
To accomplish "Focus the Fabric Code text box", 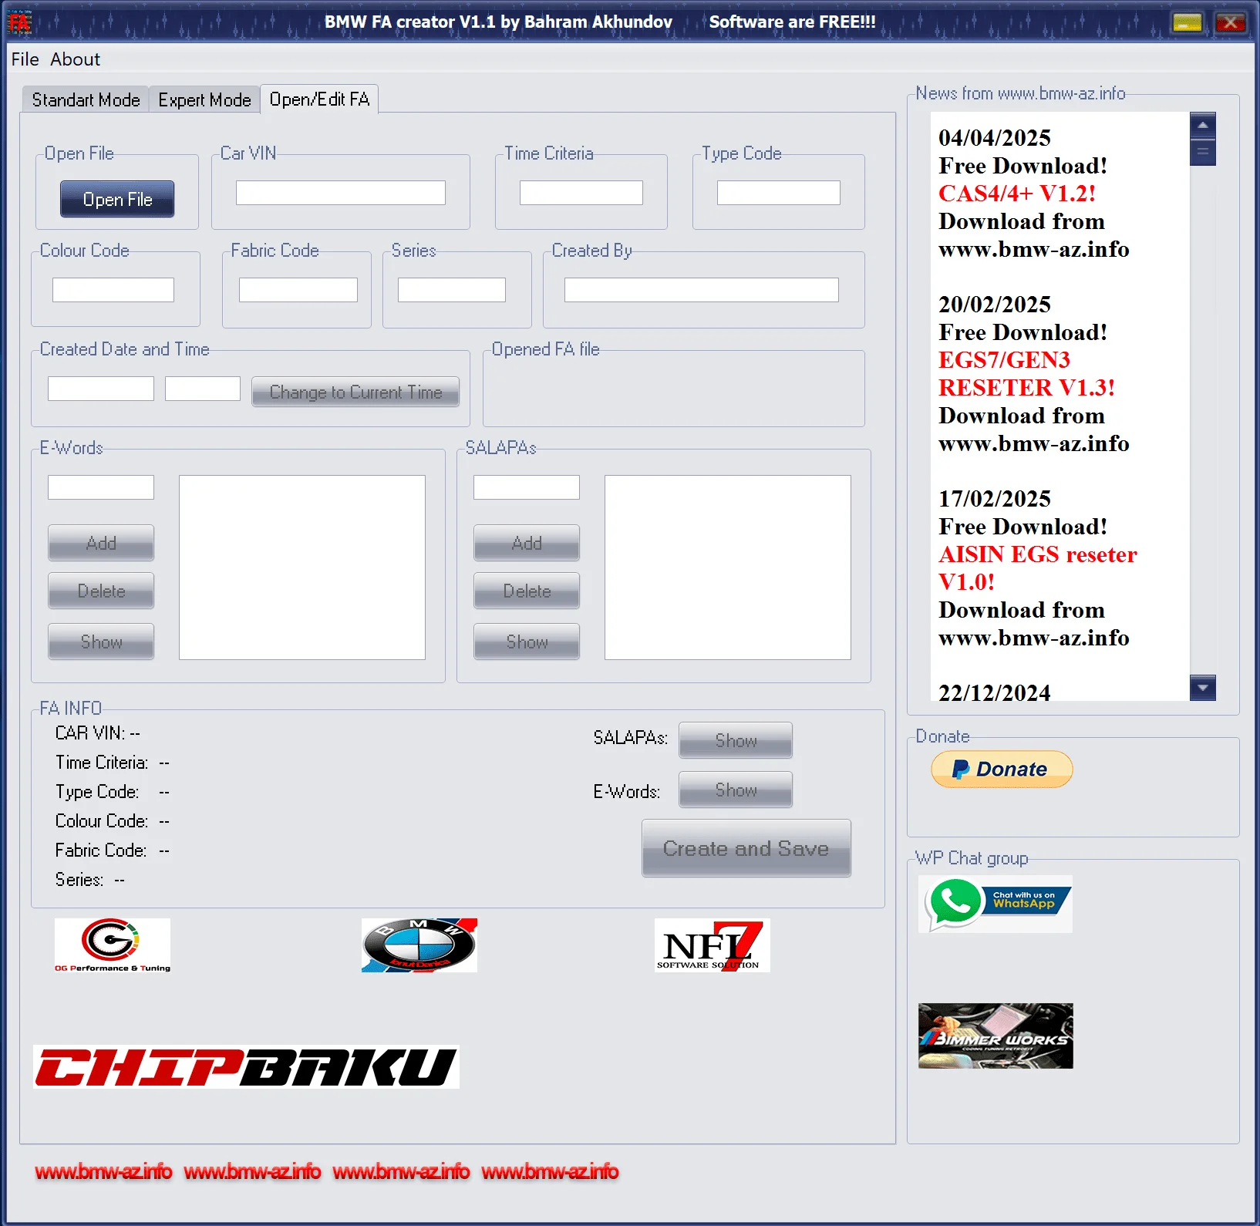I will (x=298, y=290).
